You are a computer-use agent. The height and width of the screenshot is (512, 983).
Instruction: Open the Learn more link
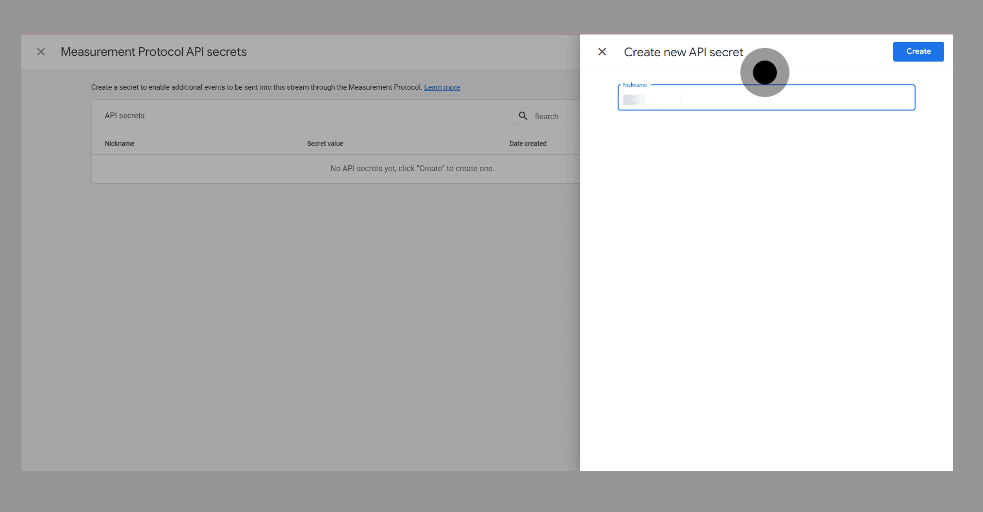click(x=442, y=87)
